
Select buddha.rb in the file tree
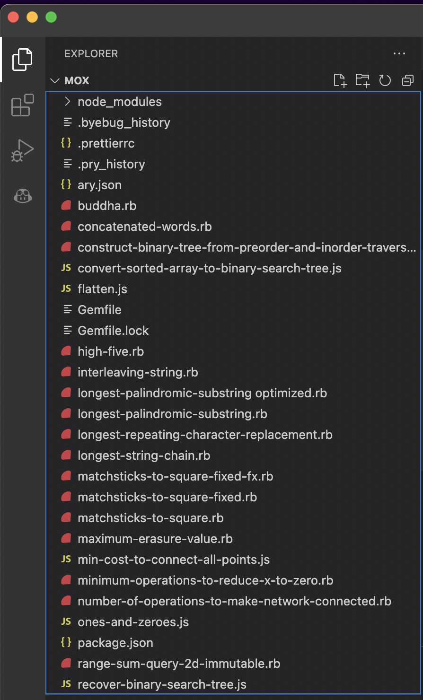(x=107, y=205)
